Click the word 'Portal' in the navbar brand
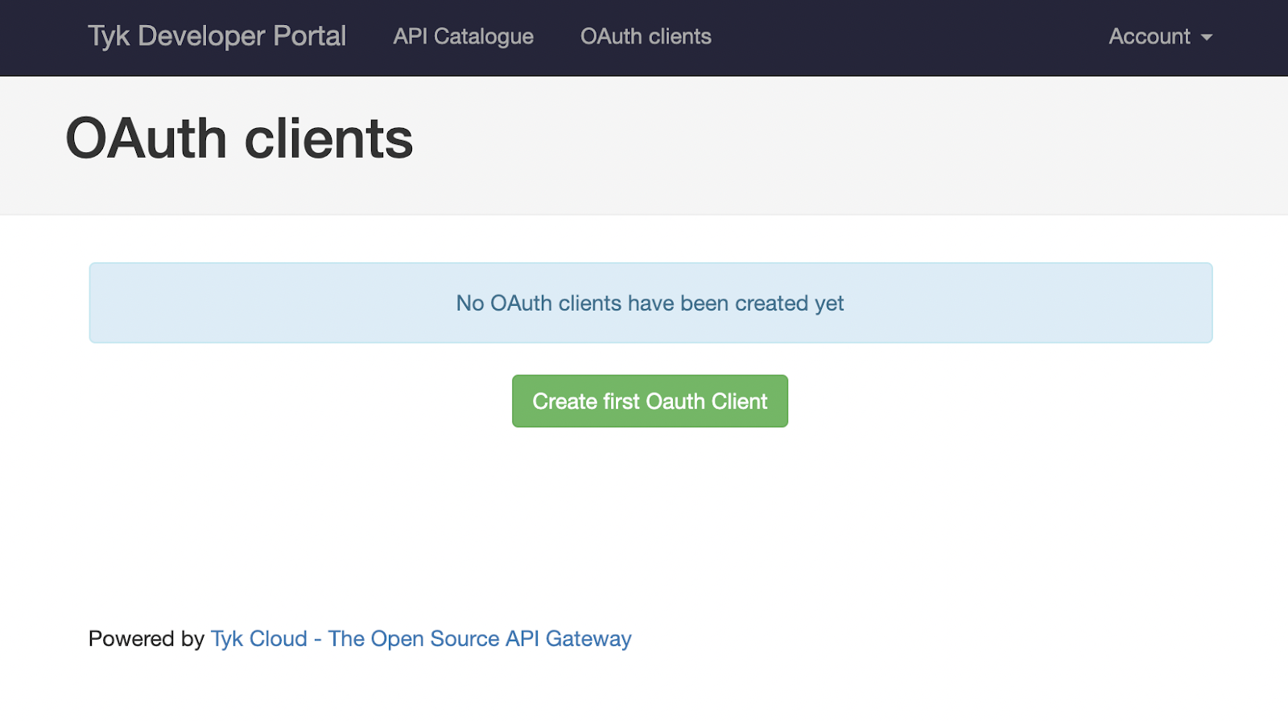Viewport: 1288px width, 721px height. tap(309, 36)
